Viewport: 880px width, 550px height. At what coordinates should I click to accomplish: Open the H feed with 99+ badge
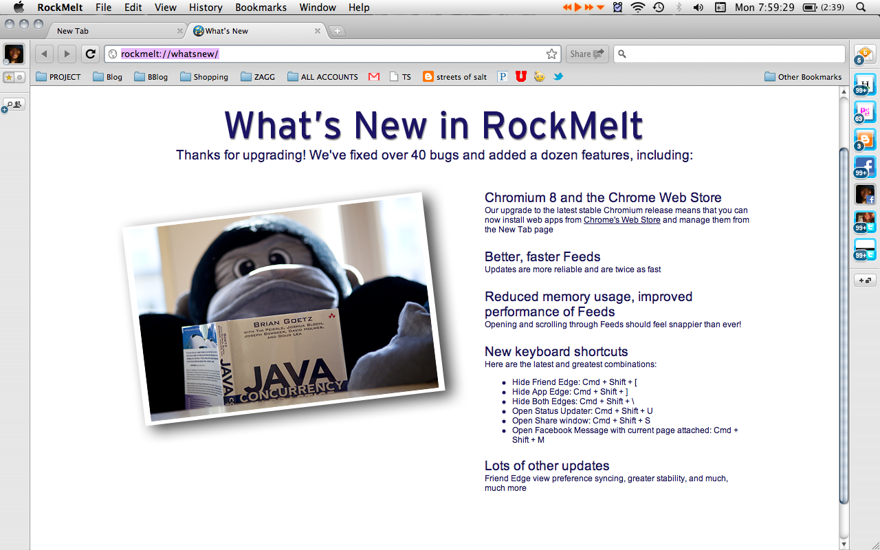pos(865,84)
